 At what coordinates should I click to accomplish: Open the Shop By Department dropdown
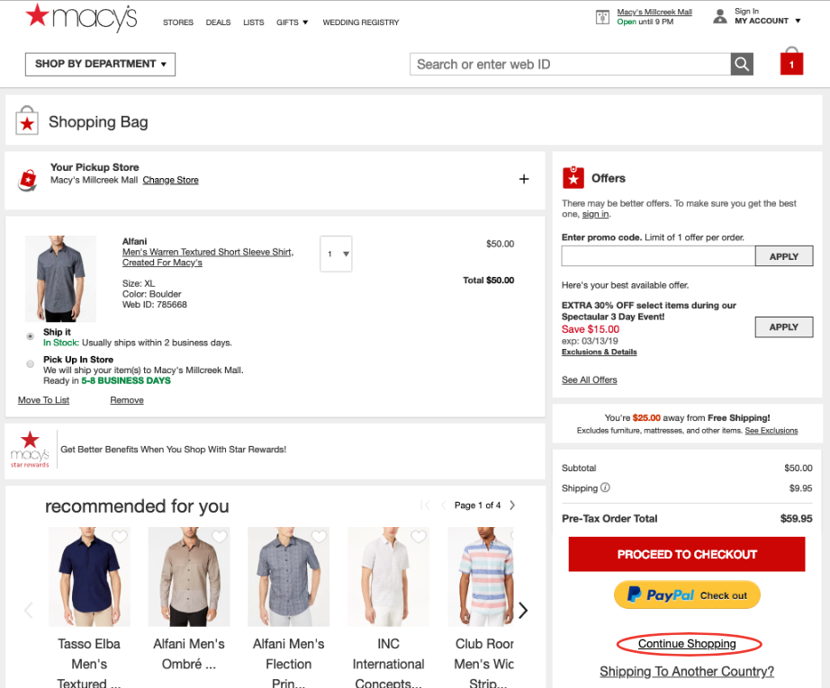coord(100,64)
